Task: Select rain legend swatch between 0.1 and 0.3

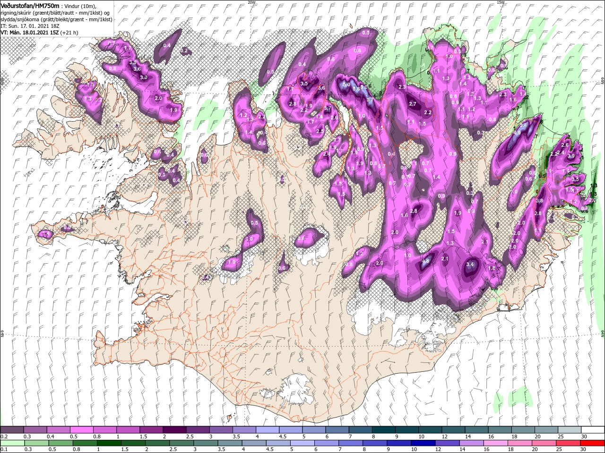Action: (x=12, y=443)
